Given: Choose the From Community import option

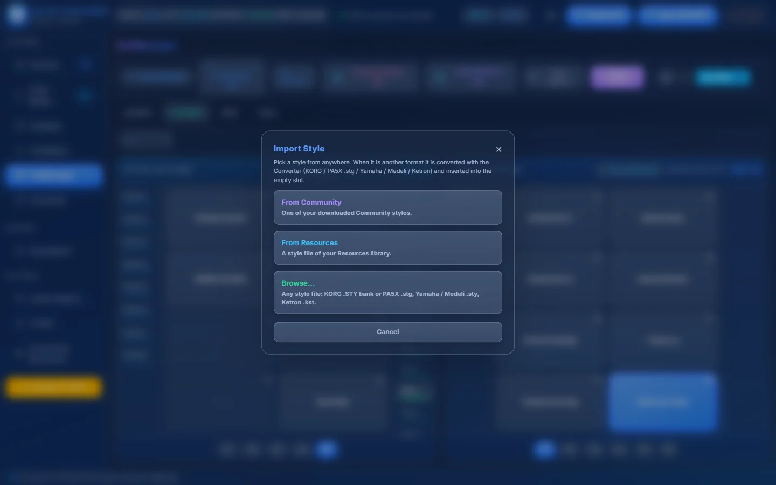Looking at the screenshot, I should tap(387, 207).
